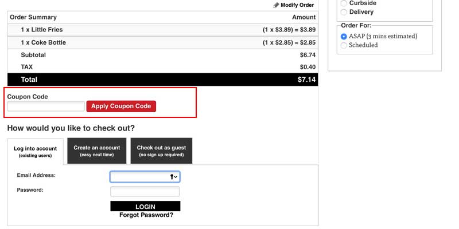Image resolution: width=459 pixels, height=229 pixels.
Task: Click the Little Fries order row
Action: pyautogui.click(x=162, y=30)
